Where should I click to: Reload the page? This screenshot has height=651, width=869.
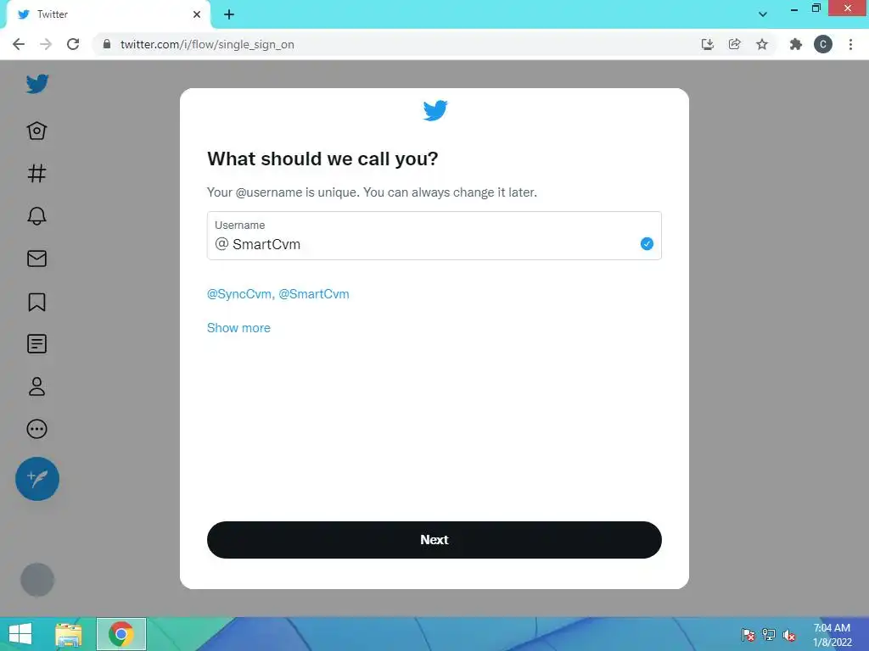point(73,44)
